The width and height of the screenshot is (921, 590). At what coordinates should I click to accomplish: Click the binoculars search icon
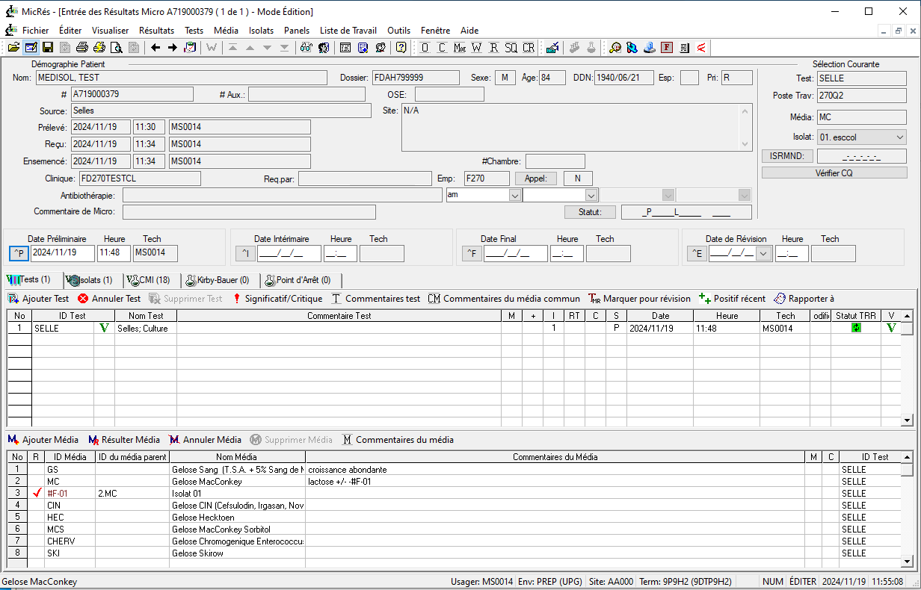307,48
